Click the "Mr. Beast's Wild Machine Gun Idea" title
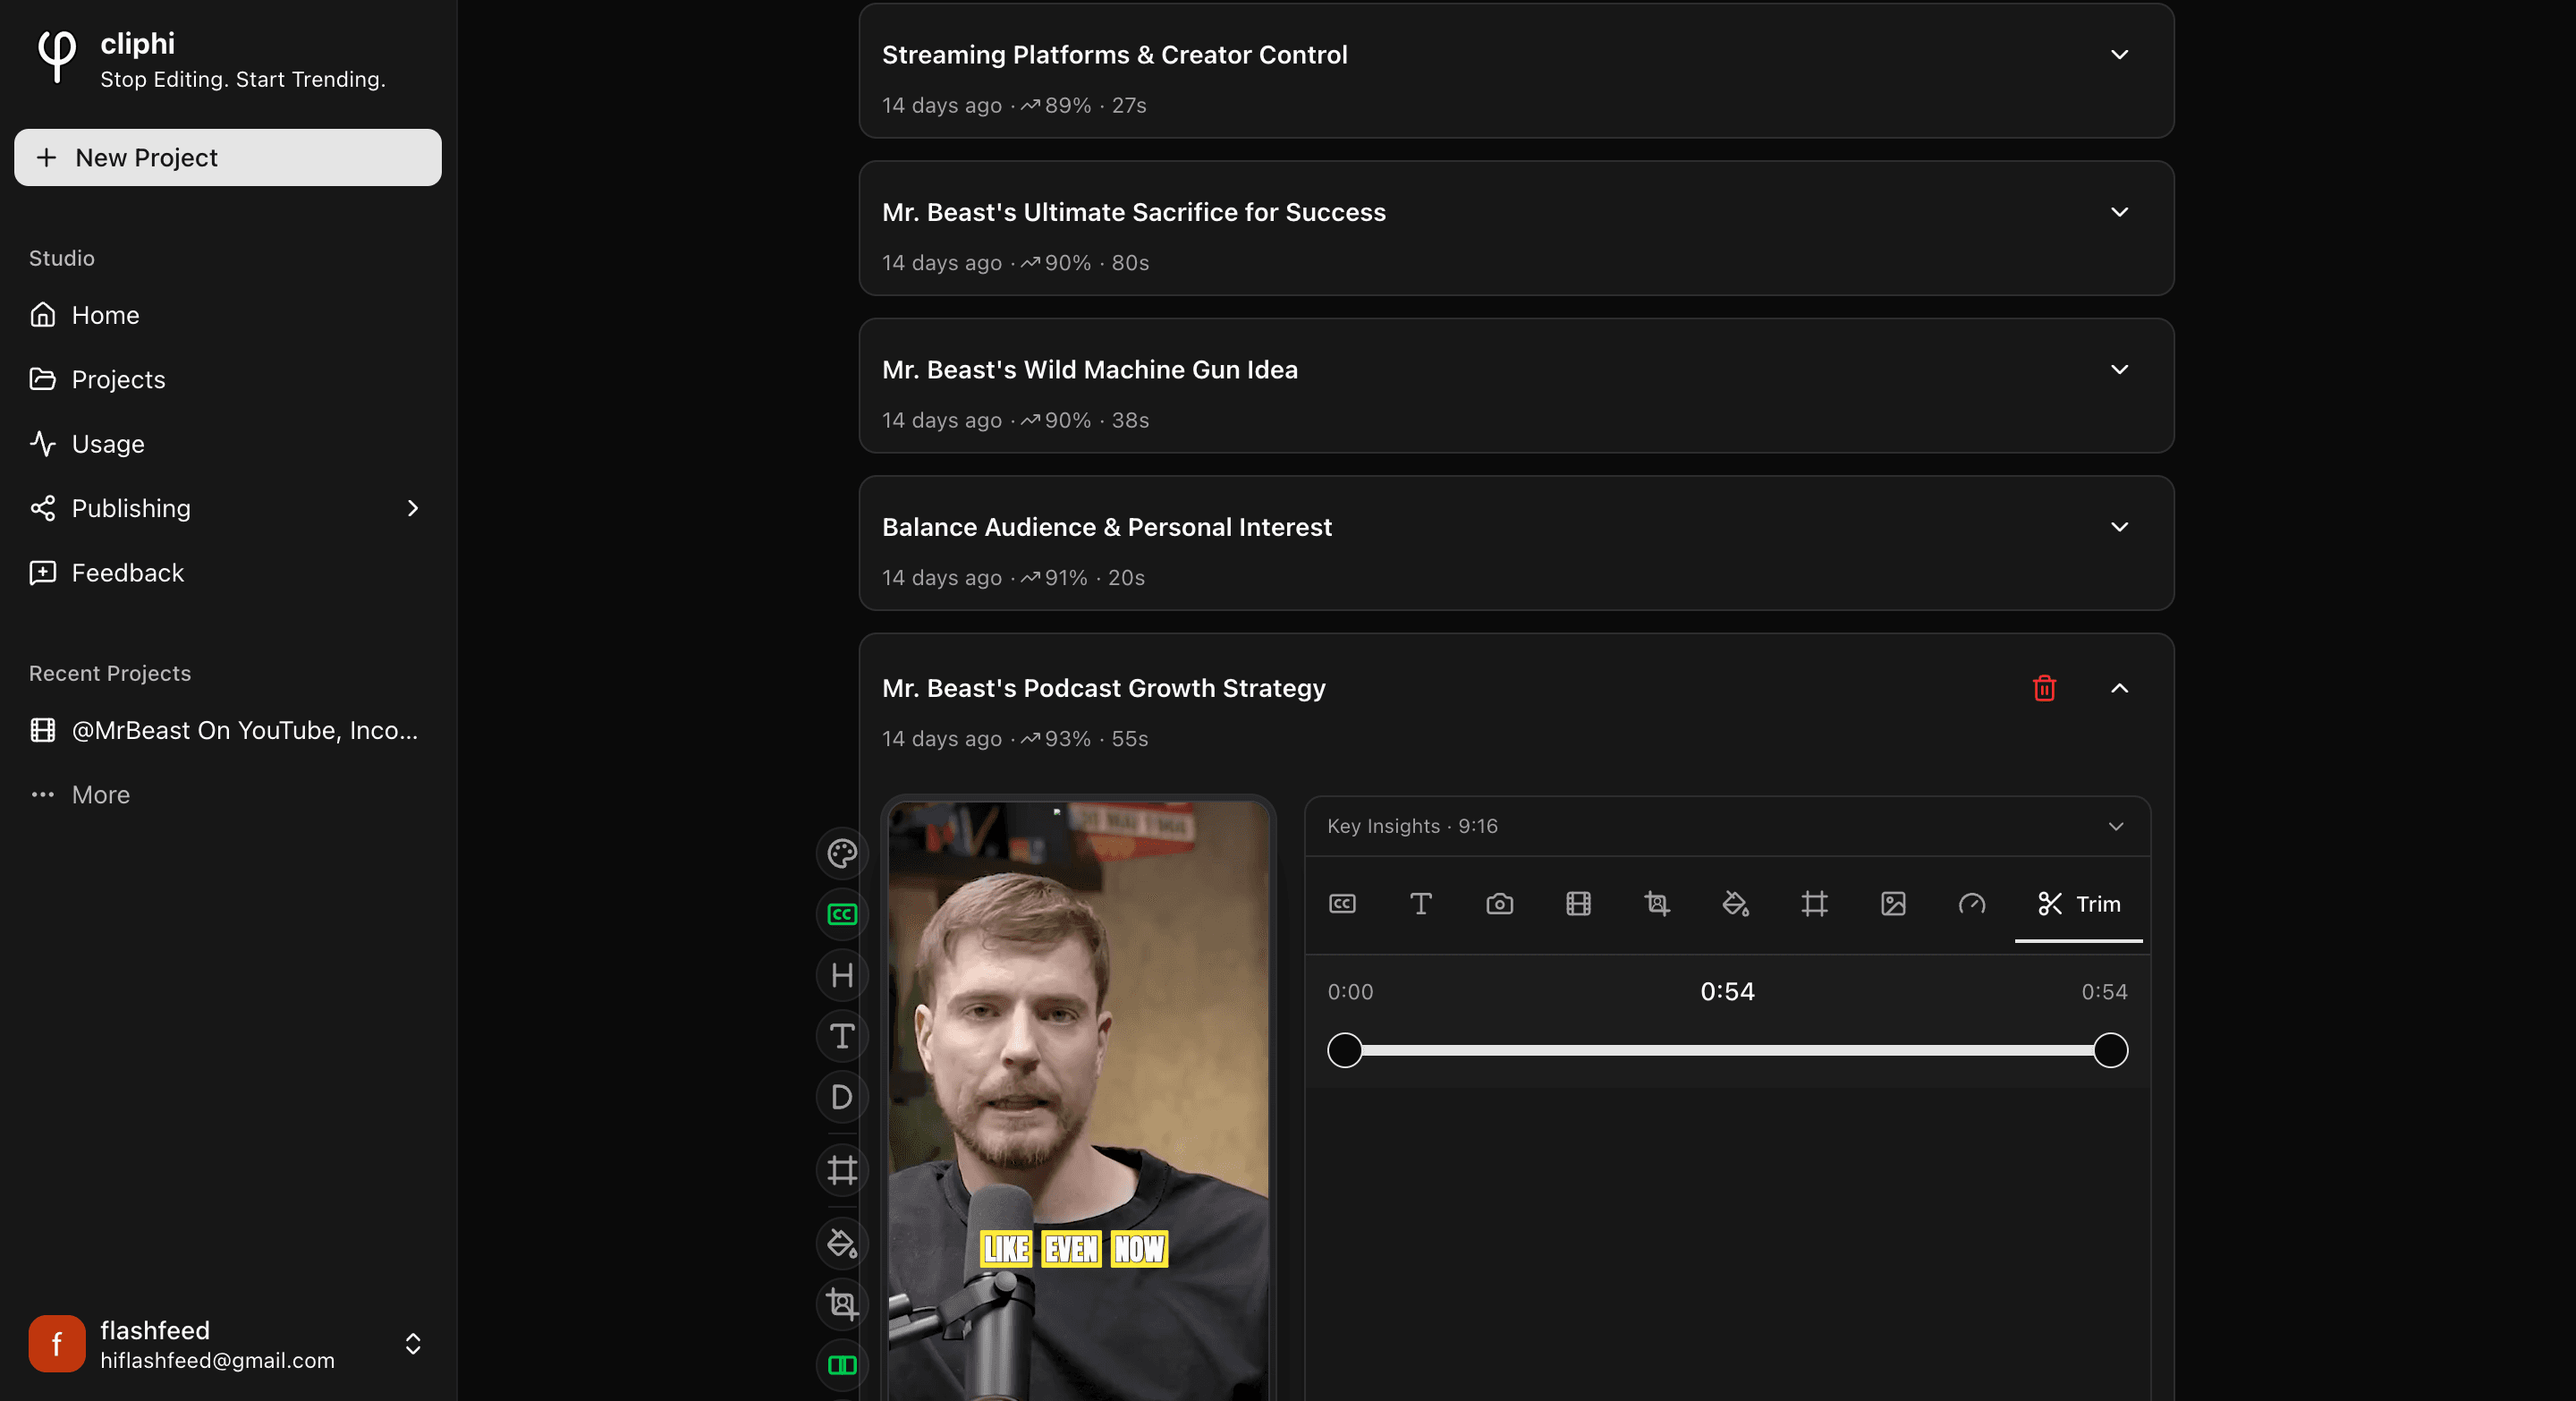The height and width of the screenshot is (1401, 2576). 1090,370
